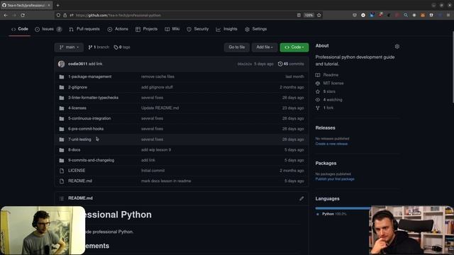
Task: Open the Pull requests tab
Action: point(84,29)
